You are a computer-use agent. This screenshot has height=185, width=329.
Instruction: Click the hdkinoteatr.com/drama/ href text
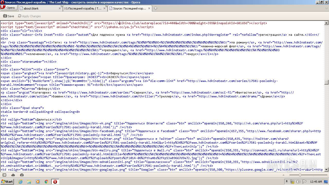coord(228,96)
